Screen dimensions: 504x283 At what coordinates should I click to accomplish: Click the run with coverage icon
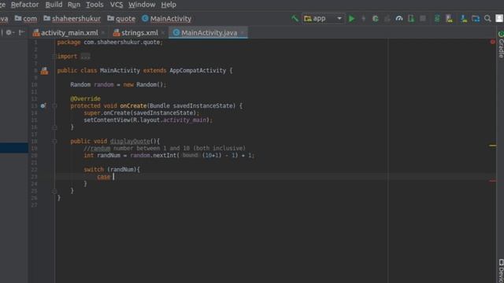click(x=387, y=19)
